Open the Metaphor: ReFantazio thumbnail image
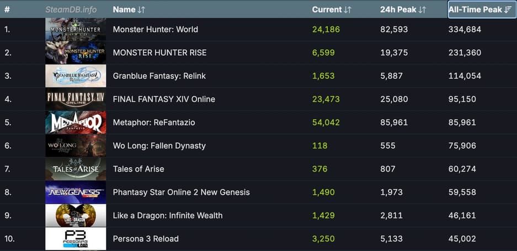The width and height of the screenshot is (517, 251). tap(76, 122)
